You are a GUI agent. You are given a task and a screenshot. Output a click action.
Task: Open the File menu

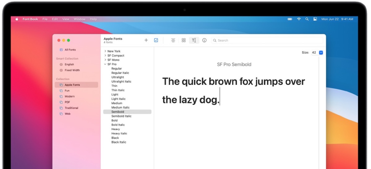coord(45,19)
